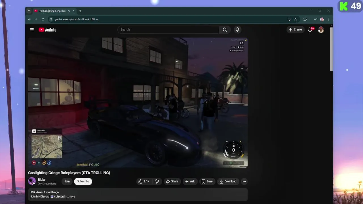Open the notifications bell
The image size is (363, 204).
click(310, 30)
